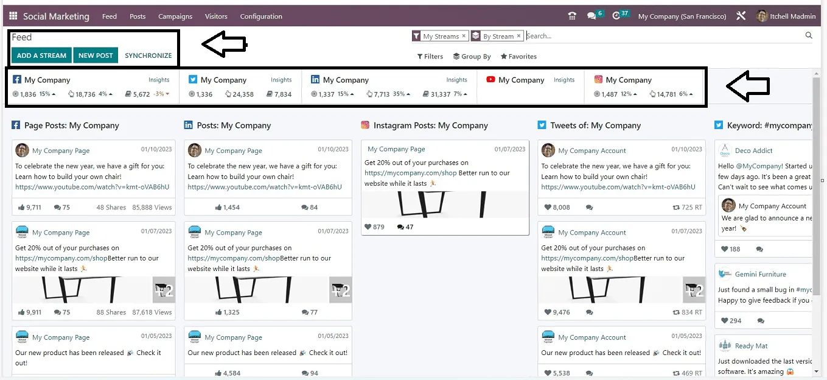Screen dimensions: 827x380
Task: Click Instagram icon beside Instagram Posts heading
Action: pyautogui.click(x=365, y=125)
